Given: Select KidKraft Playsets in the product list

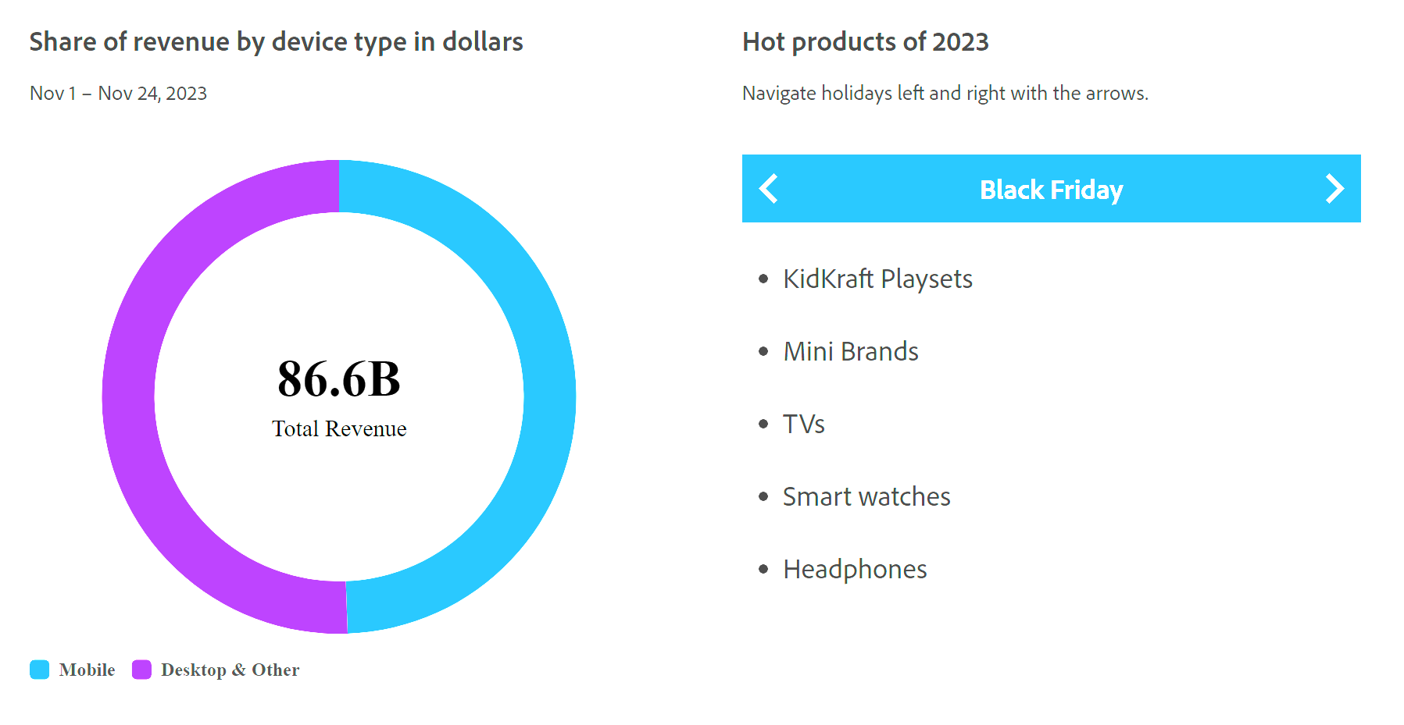Looking at the screenshot, I should click(877, 279).
